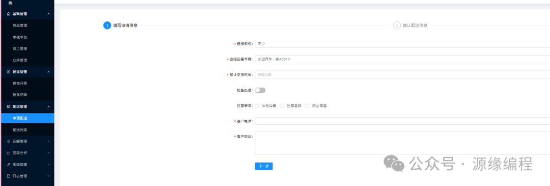
Task: Focus the 客户电话 input field
Action: click(x=402, y=121)
